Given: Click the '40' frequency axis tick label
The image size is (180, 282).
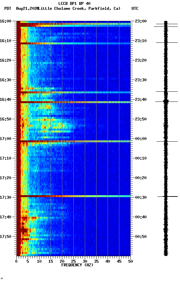Looking at the screenshot, I should (x=108, y=261).
